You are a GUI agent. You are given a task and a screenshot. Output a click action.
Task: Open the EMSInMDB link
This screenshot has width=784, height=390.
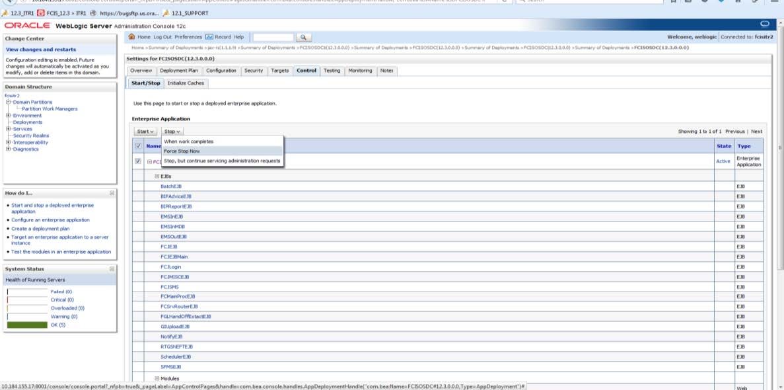pyautogui.click(x=172, y=226)
